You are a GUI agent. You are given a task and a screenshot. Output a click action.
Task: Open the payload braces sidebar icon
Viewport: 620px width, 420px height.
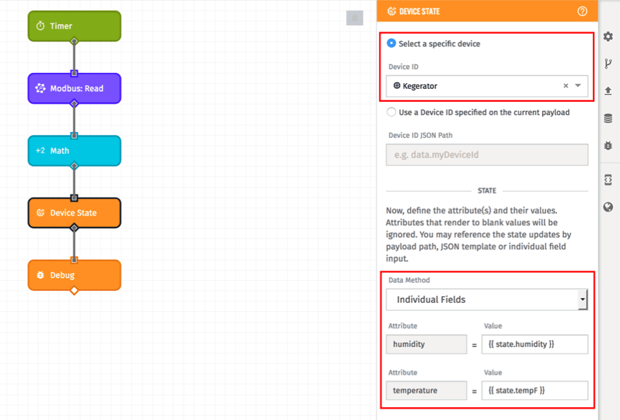click(x=608, y=180)
